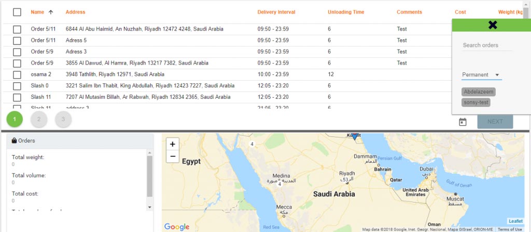The height and width of the screenshot is (232, 531).
Task: Close the search panel with X icon
Action: coord(493,25)
